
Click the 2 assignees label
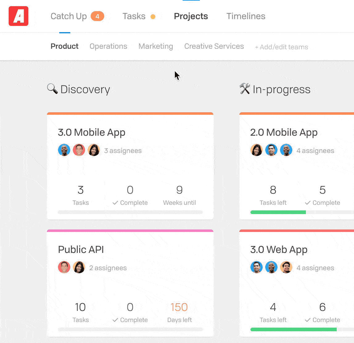tap(108, 268)
